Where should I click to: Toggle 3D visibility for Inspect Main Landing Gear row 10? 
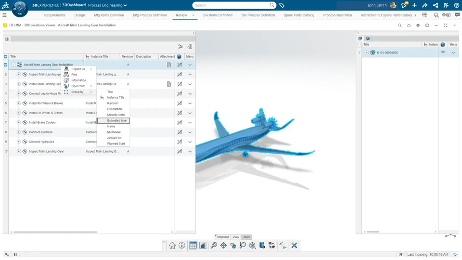click(x=180, y=151)
